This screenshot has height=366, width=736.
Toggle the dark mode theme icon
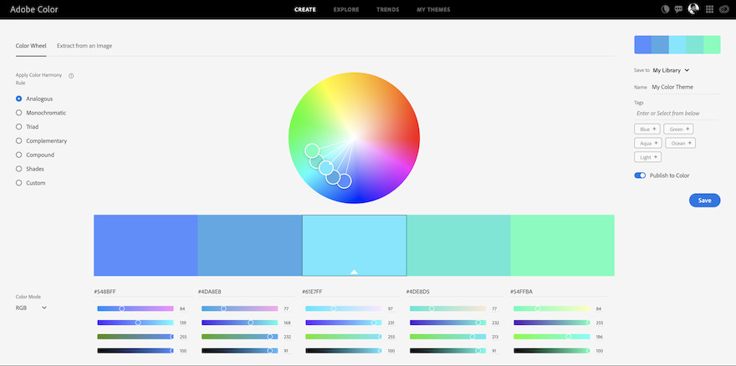click(x=666, y=9)
